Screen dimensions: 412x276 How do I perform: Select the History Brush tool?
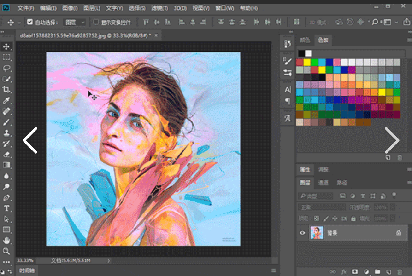pyautogui.click(x=6, y=143)
